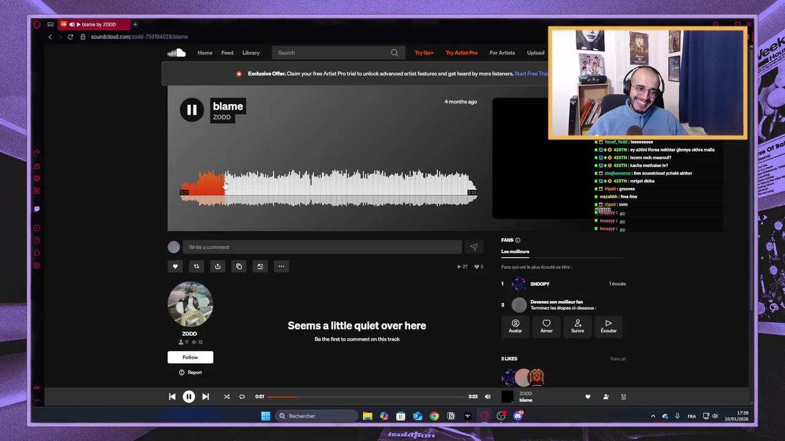This screenshot has height=441, width=785.
Task: Open the SNOOPY fan profile
Action: click(x=540, y=284)
